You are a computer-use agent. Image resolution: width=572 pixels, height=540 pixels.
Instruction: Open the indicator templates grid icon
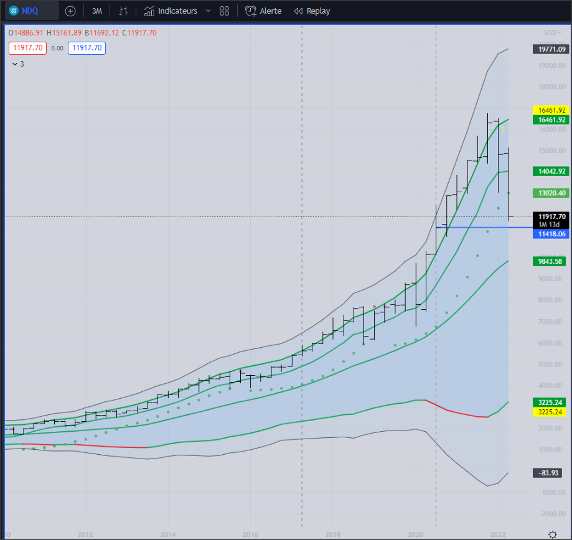click(224, 11)
